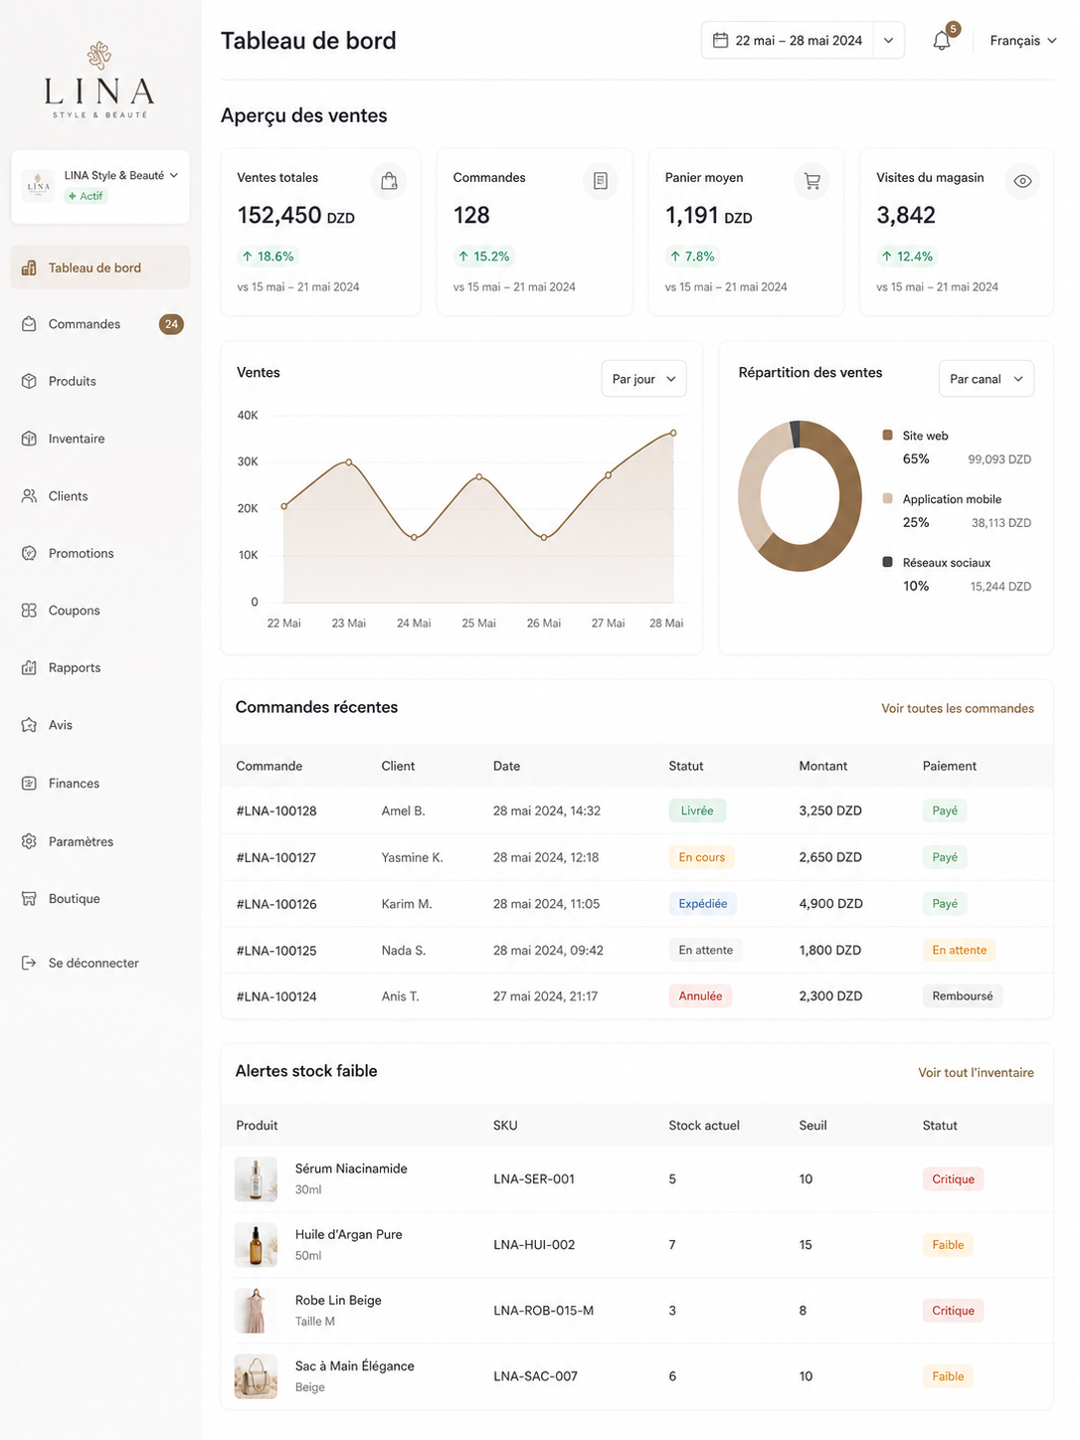Click the calendar icon in date range
Screen dimensions: 1080x1440
(721, 40)
